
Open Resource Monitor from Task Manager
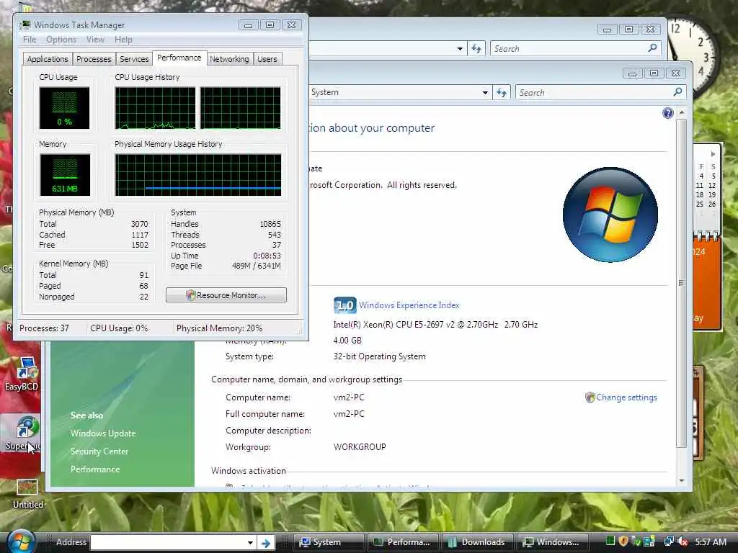[226, 295]
